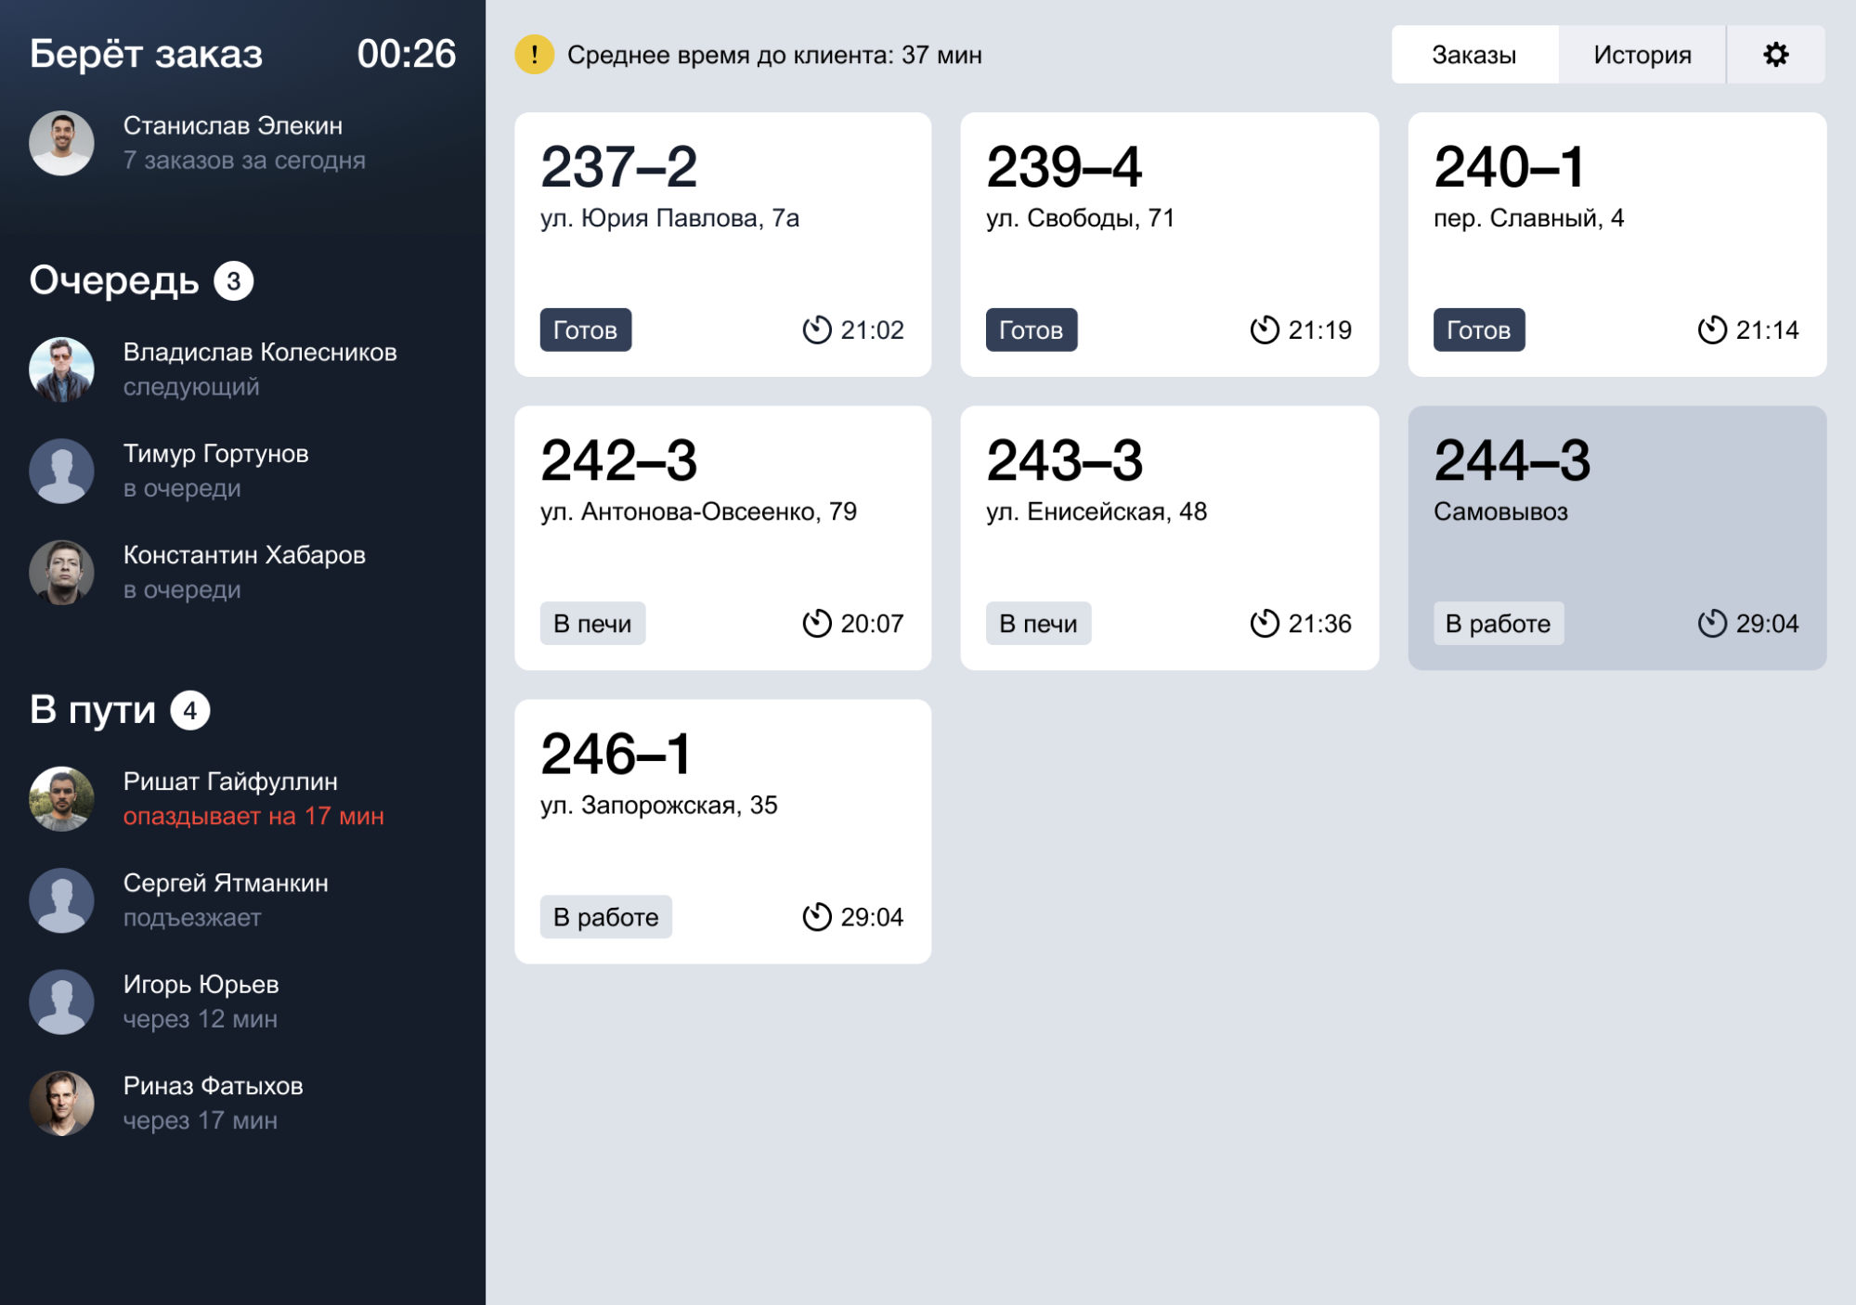
Task: Click Владислав Колесников's avatar photo
Action: [x=61, y=369]
